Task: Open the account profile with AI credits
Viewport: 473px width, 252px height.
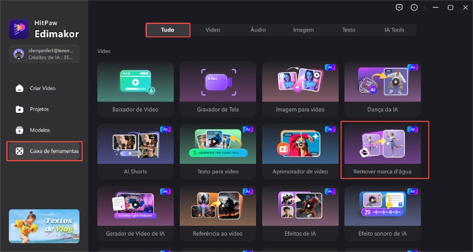Action: 44,54
